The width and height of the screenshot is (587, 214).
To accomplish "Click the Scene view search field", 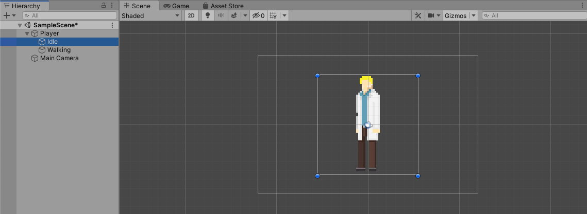I will pyautogui.click(x=534, y=15).
